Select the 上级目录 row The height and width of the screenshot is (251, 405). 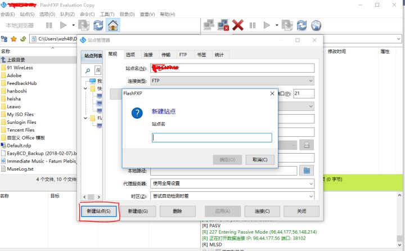tap(38, 60)
